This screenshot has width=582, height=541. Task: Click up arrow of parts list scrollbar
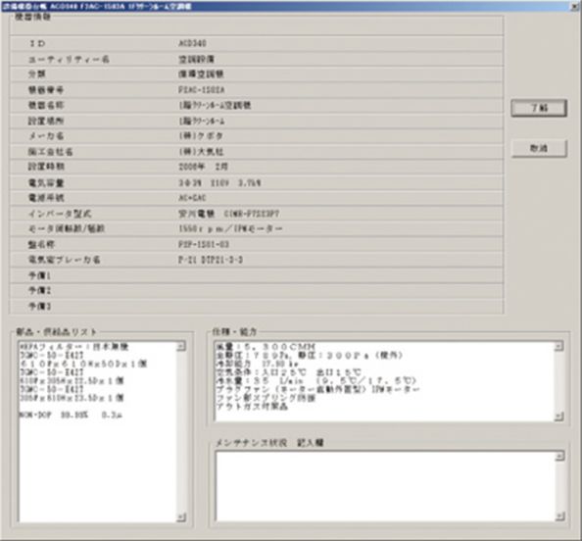pyautogui.click(x=181, y=346)
